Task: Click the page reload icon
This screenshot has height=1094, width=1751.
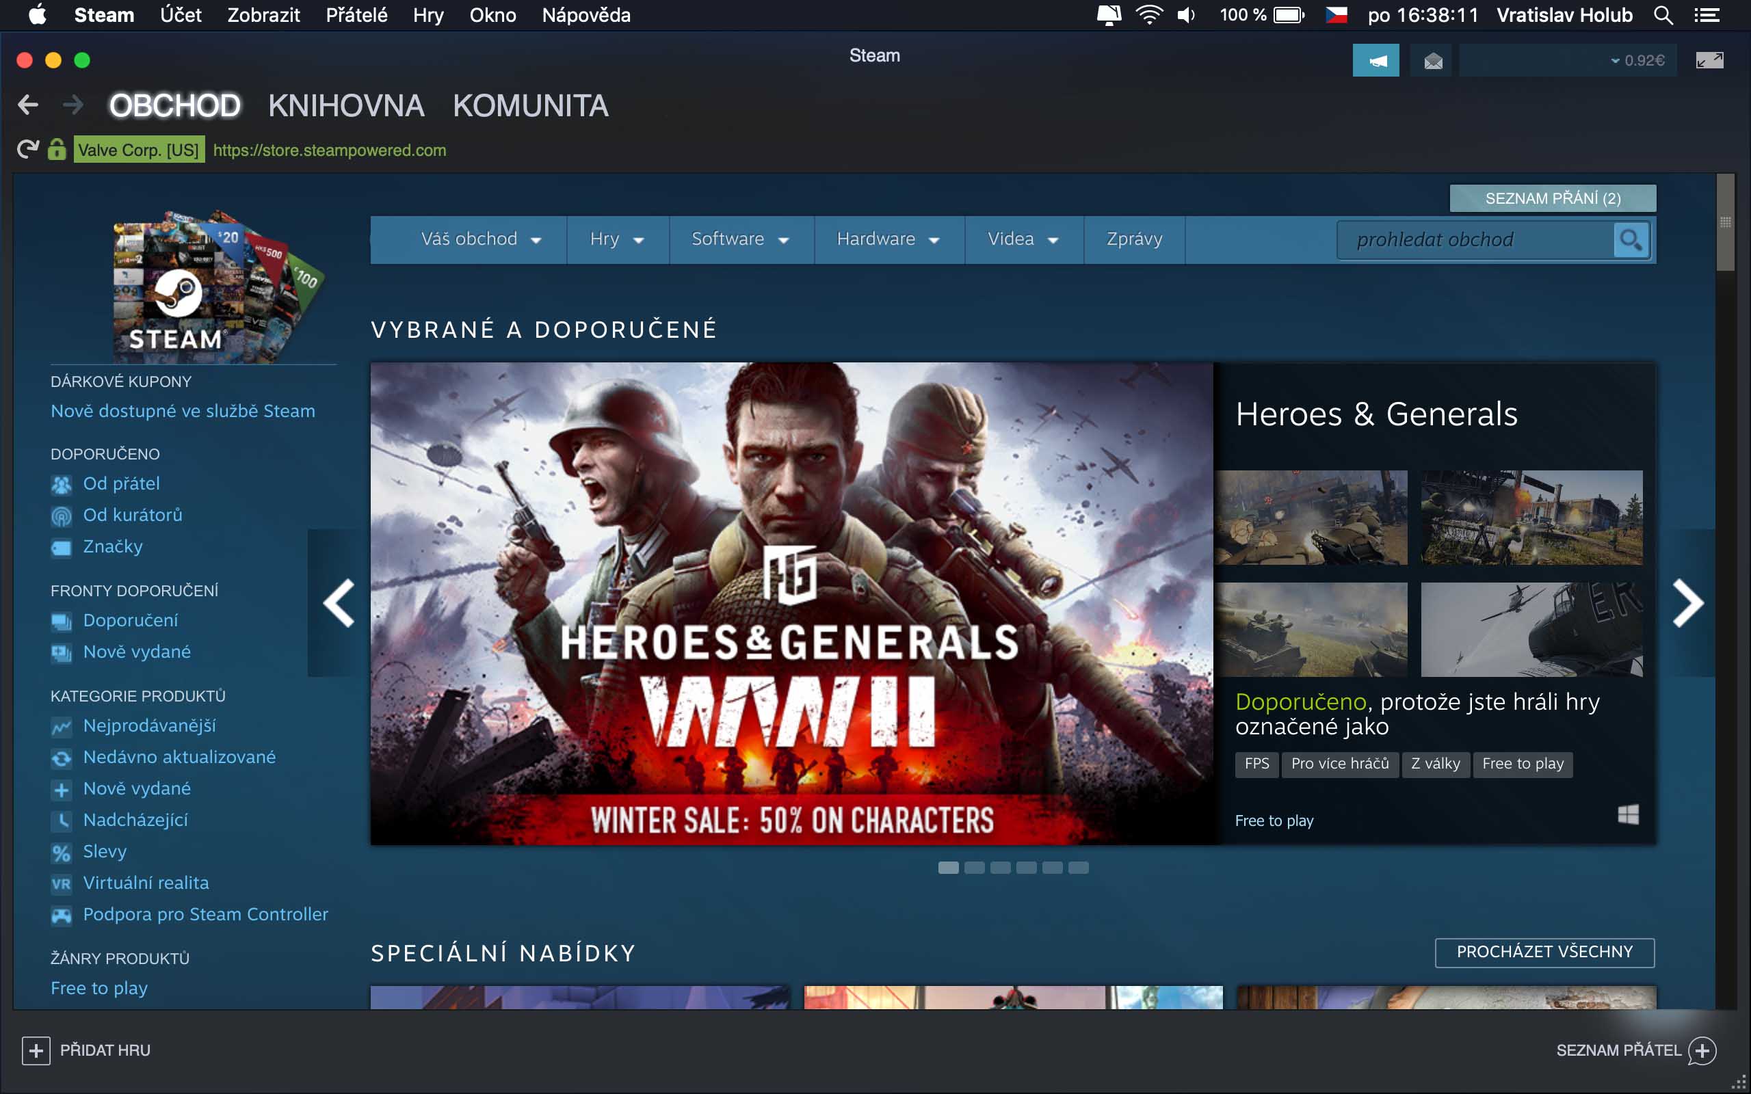Action: click(27, 150)
